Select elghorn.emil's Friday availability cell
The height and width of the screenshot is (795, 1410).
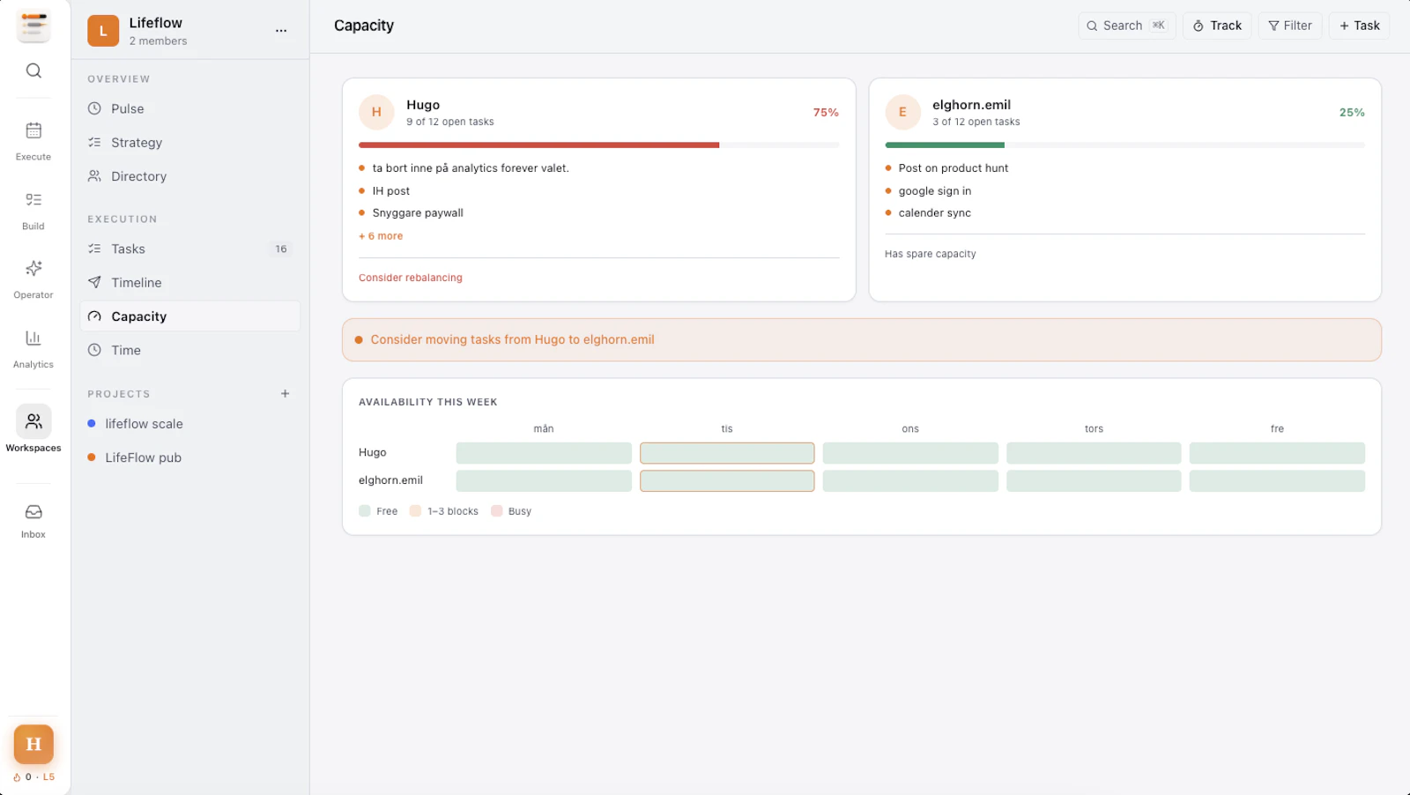pos(1277,480)
